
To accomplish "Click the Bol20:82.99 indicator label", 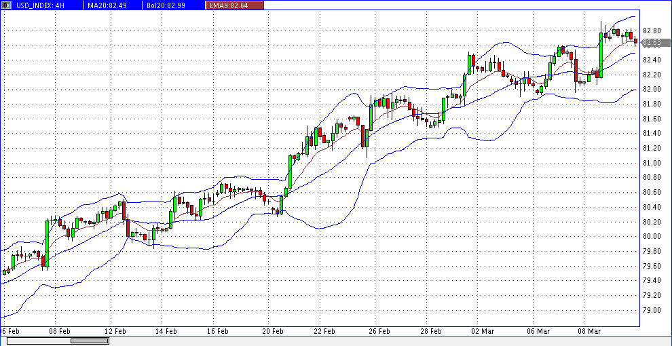I will (x=166, y=5).
